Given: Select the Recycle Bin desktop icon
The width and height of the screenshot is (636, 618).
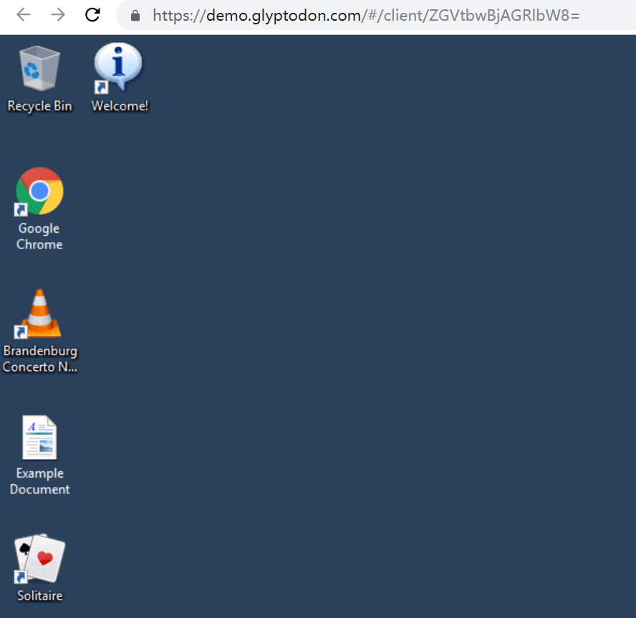Looking at the screenshot, I should coord(40,68).
